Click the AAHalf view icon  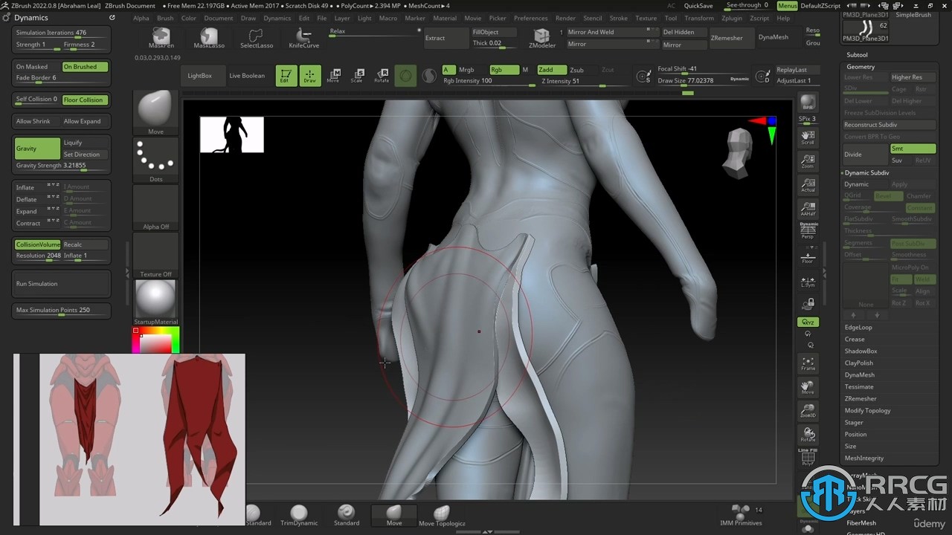click(x=808, y=209)
